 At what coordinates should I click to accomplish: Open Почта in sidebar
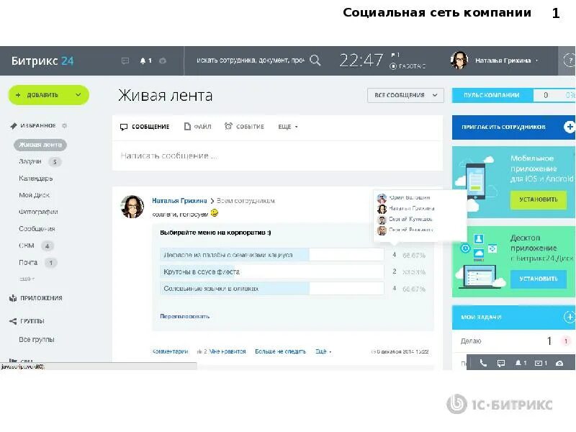28,263
